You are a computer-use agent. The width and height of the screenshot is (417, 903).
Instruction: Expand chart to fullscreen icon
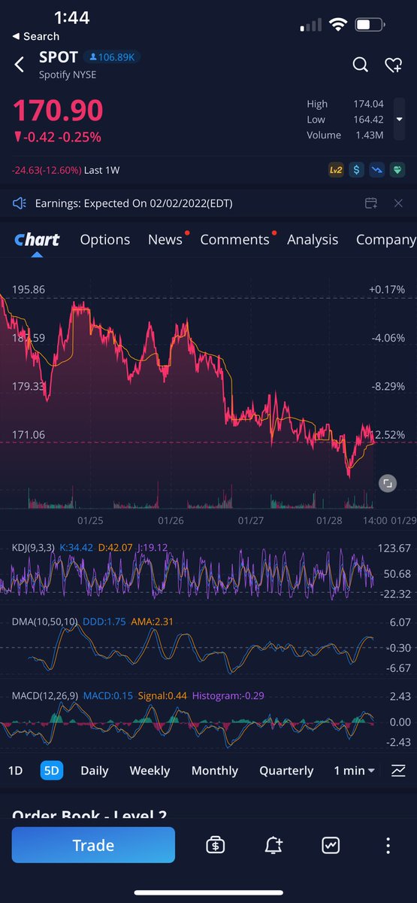coord(387,483)
